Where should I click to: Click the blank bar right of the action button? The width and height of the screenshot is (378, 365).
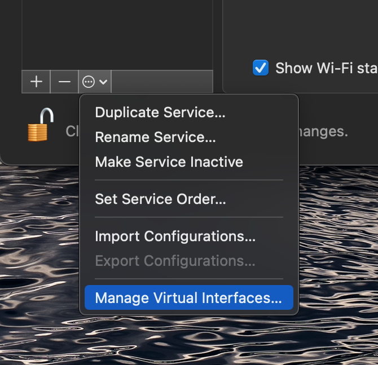162,82
